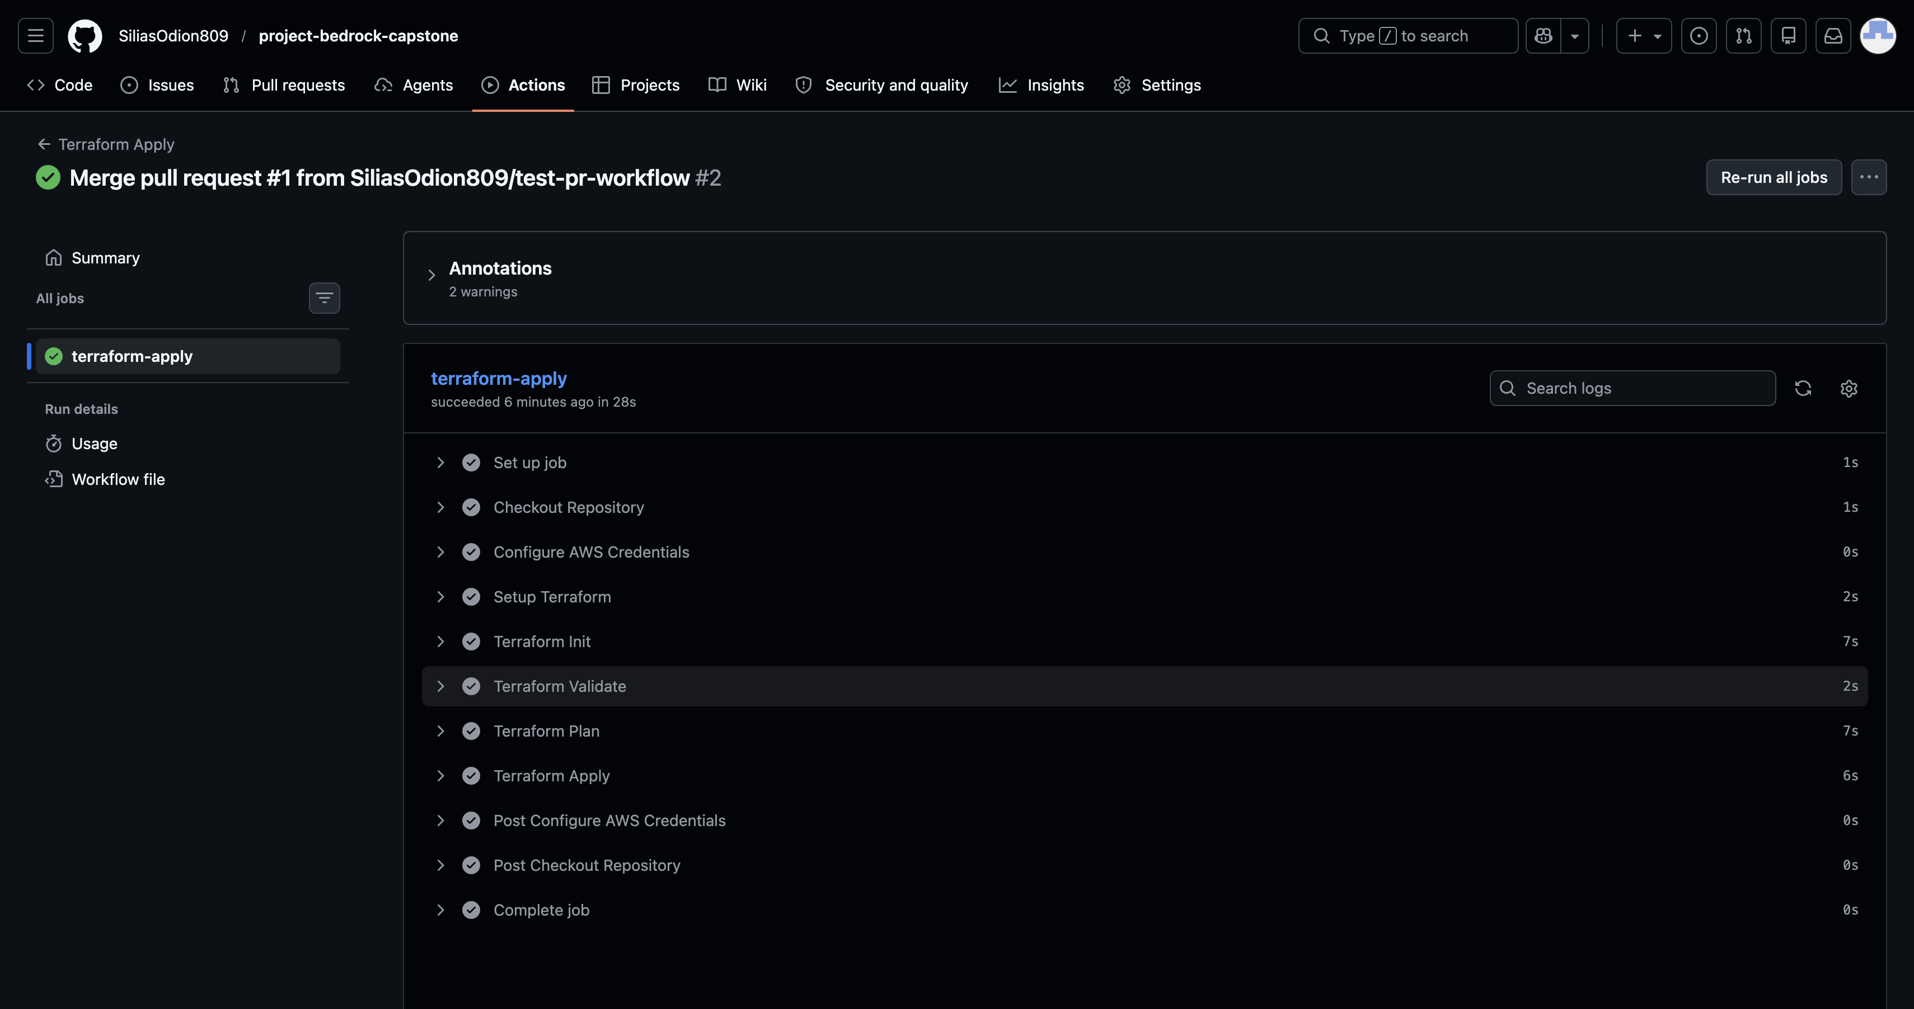1914x1009 pixels.
Task: Open the Insights tab
Action: click(1042, 86)
